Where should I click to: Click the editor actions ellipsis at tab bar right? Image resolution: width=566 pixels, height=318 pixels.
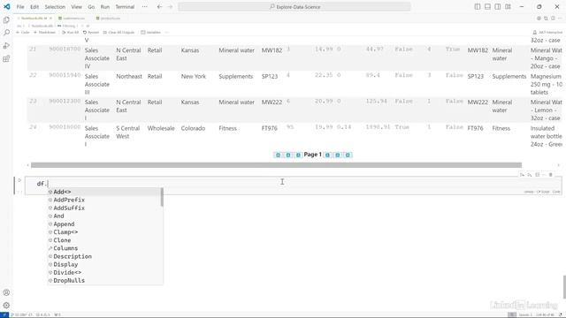coord(560,18)
